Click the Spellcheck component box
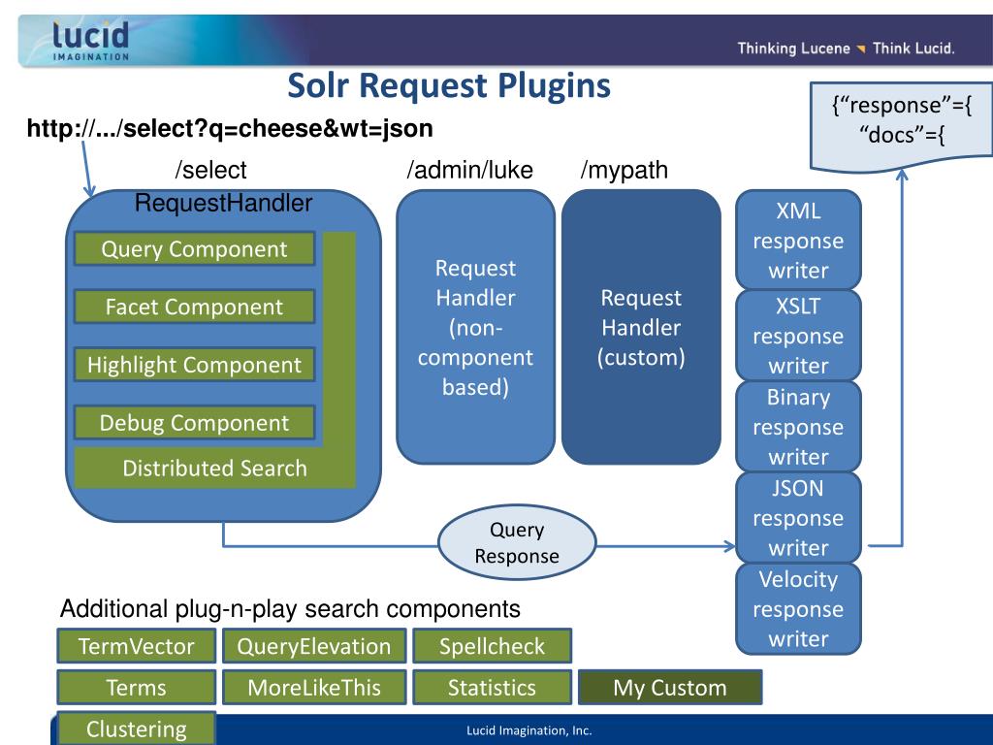993x745 pixels. pos(492,645)
